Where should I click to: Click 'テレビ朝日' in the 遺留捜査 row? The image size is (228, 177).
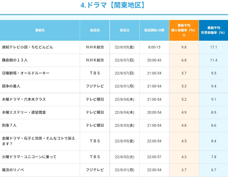tap(95, 112)
